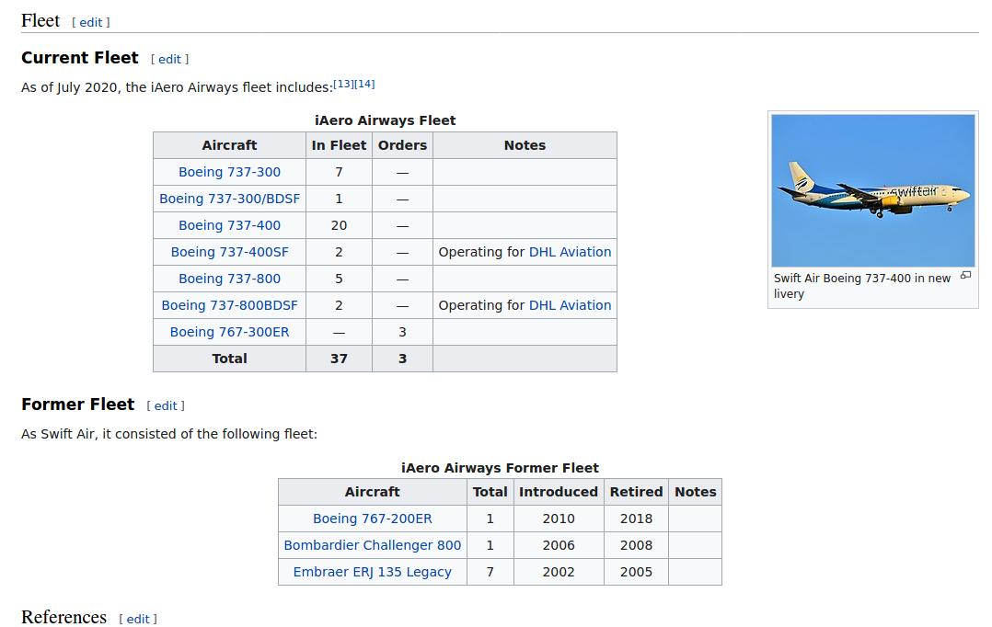Open the Boeing 767-200ER link

coord(373,519)
